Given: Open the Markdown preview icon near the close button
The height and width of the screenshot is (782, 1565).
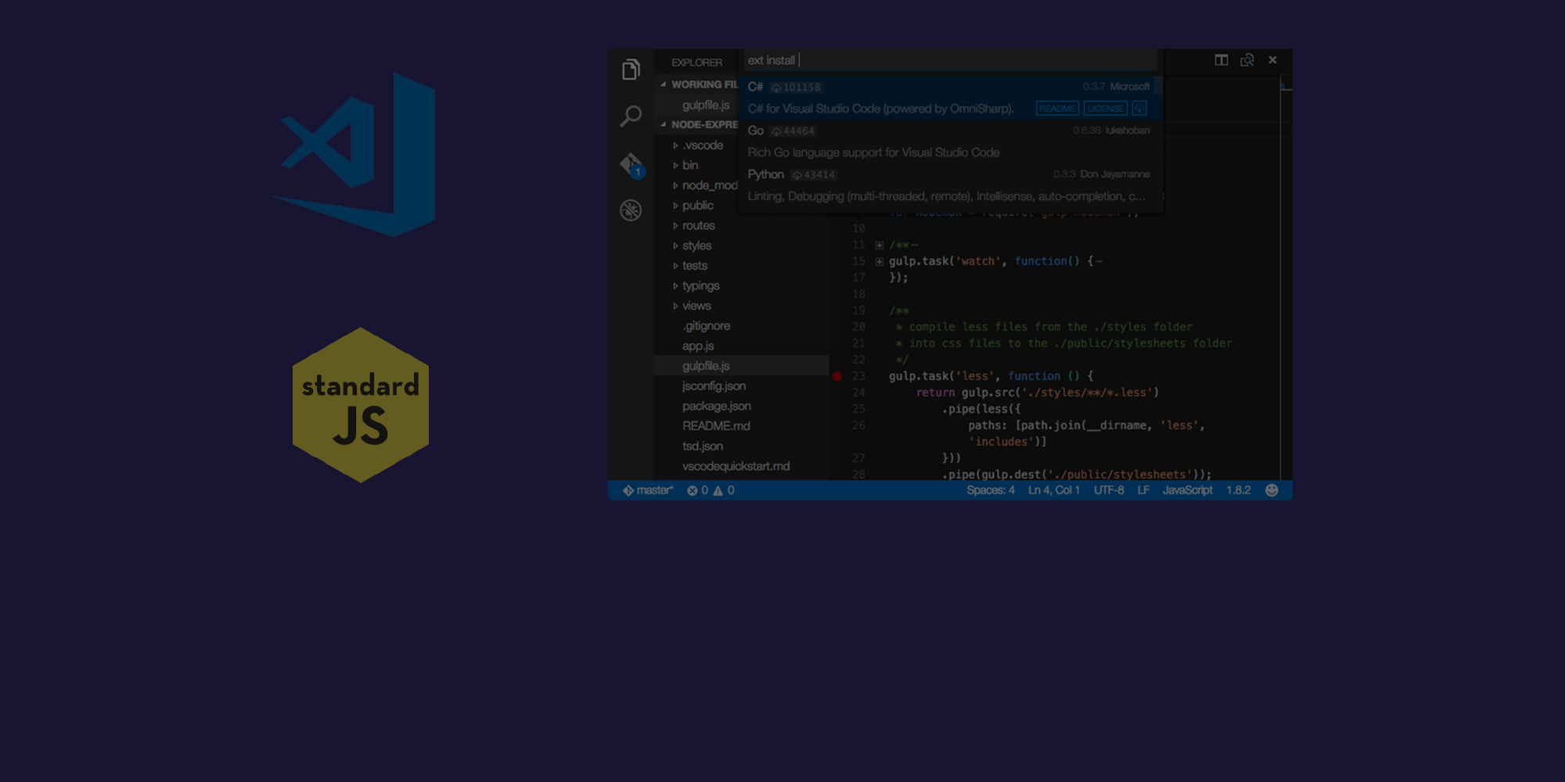Looking at the screenshot, I should point(1248,59).
